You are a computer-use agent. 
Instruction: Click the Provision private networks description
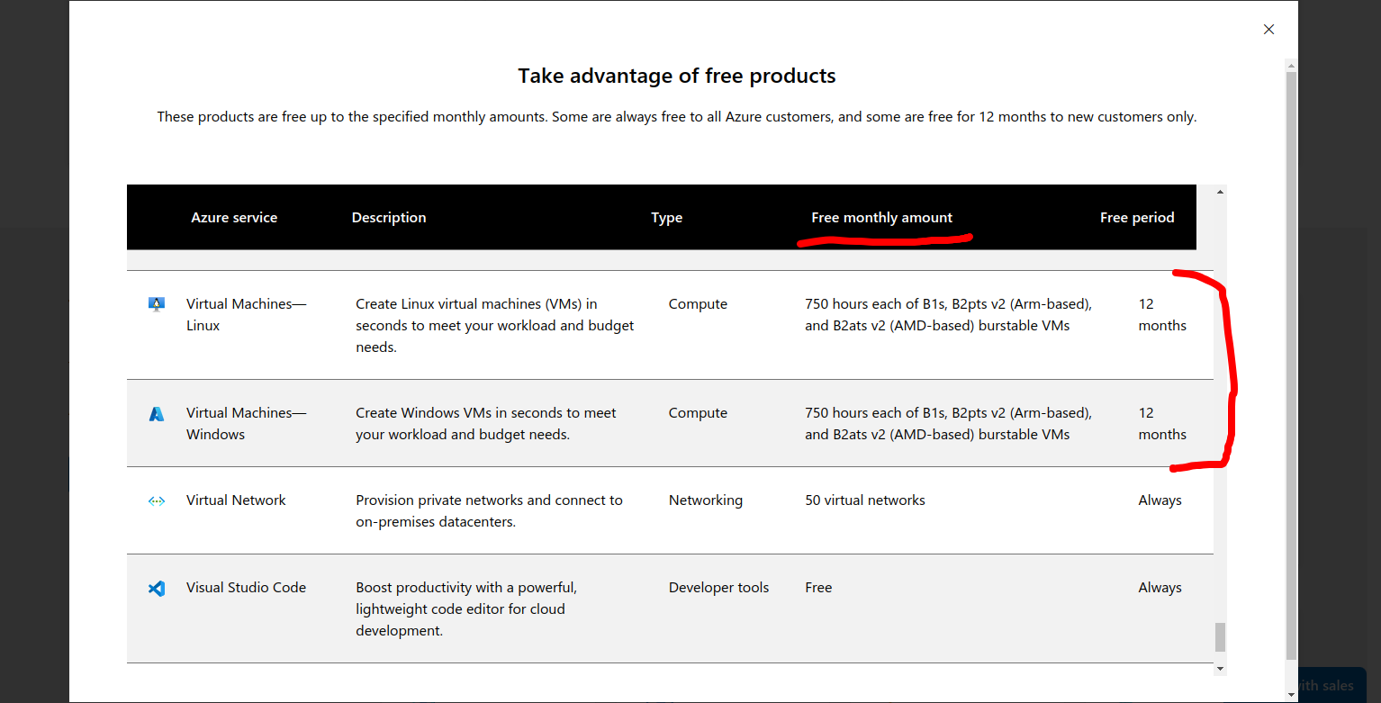click(x=489, y=511)
